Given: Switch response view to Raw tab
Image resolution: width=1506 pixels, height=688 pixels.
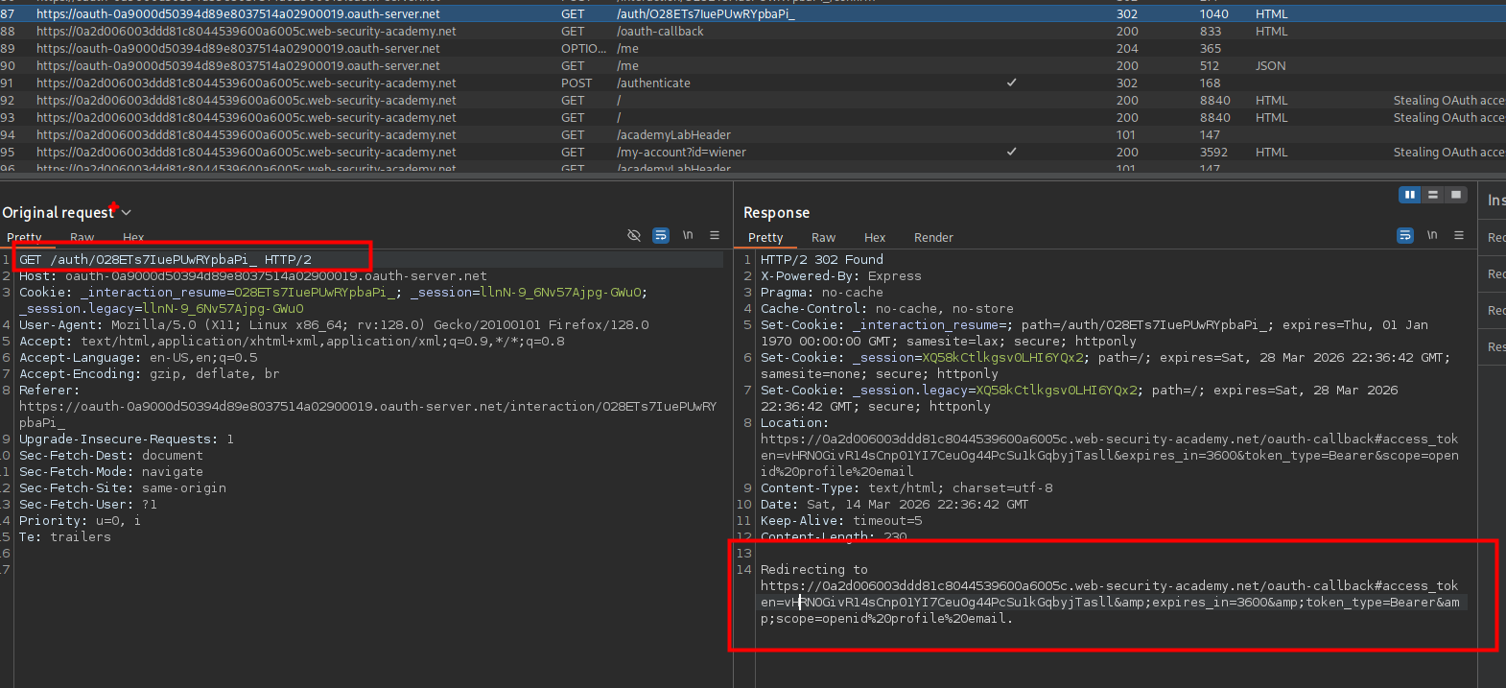Looking at the screenshot, I should tap(823, 238).
